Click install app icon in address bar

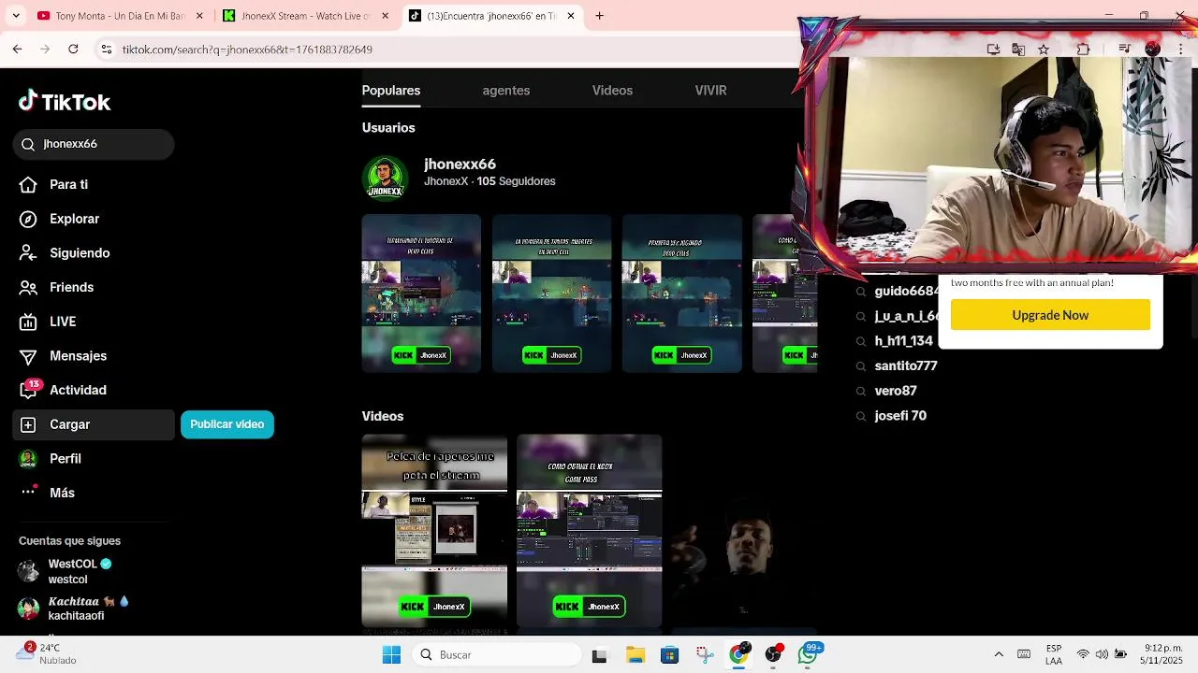pos(994,50)
